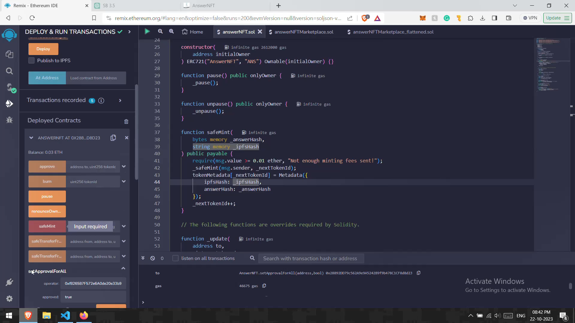Image resolution: width=575 pixels, height=323 pixels.
Task: Click the side panel vertical scrollbar
Action: pyautogui.click(x=137, y=132)
